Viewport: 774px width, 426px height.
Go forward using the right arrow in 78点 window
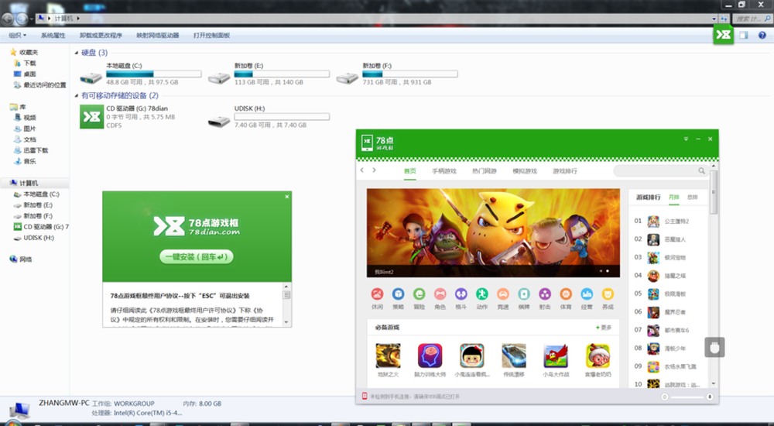[x=374, y=170]
